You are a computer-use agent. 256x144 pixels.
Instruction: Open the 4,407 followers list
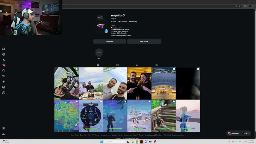point(122,22)
